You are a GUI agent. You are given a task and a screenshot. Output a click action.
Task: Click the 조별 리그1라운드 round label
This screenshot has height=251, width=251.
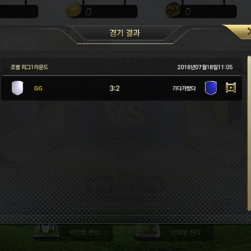[29, 67]
